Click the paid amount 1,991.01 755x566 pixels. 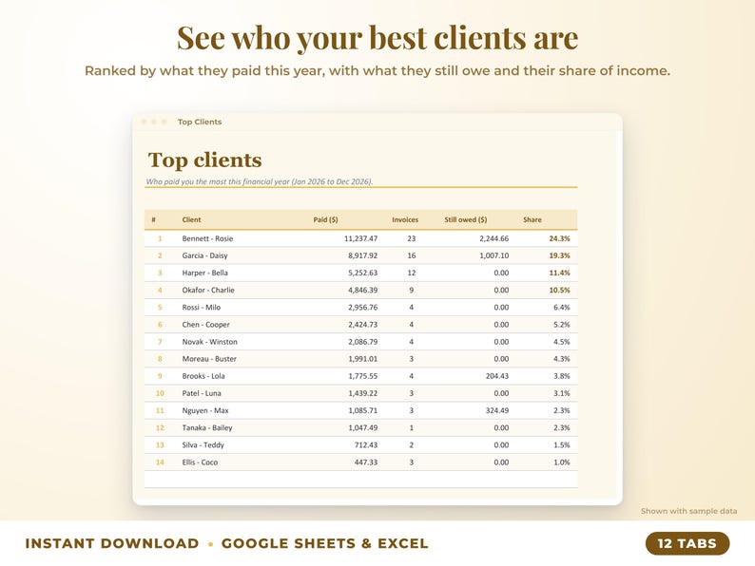pos(362,359)
